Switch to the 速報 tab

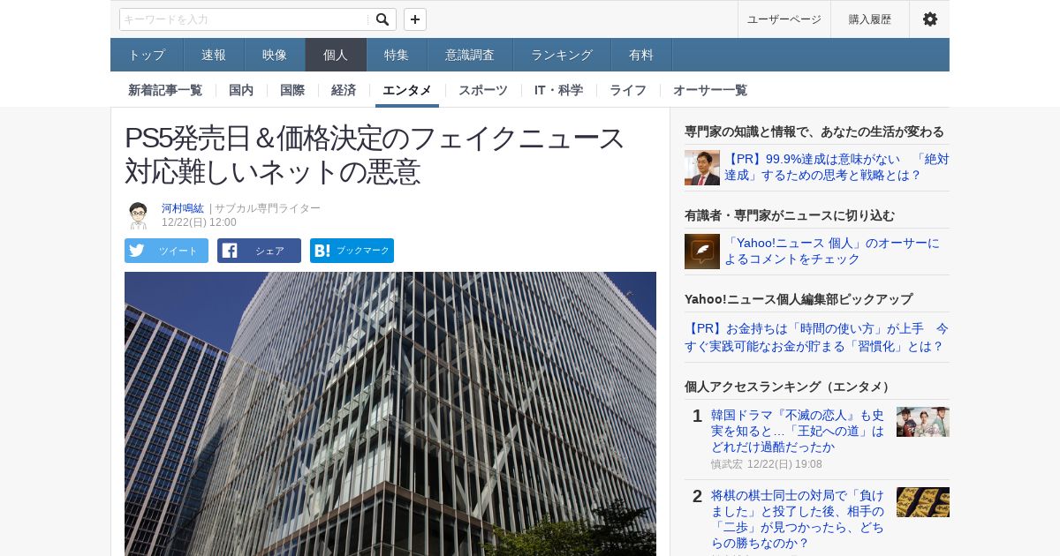(x=214, y=55)
